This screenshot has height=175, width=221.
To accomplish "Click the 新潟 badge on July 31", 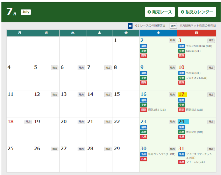I will [182, 154].
